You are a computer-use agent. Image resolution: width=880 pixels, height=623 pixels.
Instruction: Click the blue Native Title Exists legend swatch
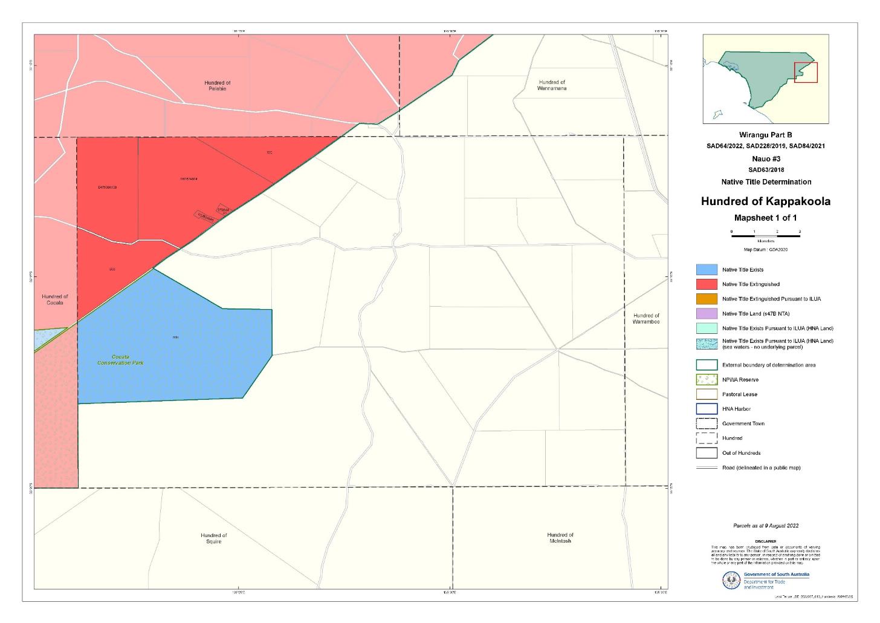coord(707,270)
